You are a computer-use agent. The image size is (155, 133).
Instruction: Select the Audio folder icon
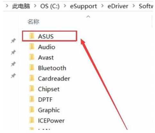pyautogui.click(x=32, y=47)
